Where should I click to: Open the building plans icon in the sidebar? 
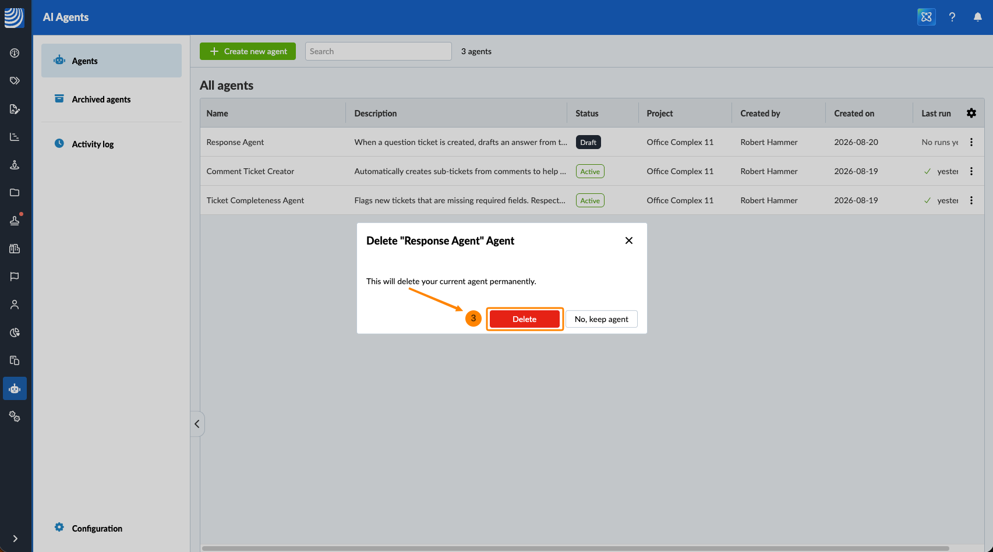(15, 249)
